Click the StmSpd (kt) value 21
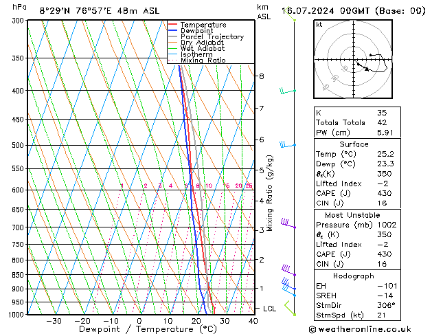This screenshot has width=432, height=334. (381, 315)
